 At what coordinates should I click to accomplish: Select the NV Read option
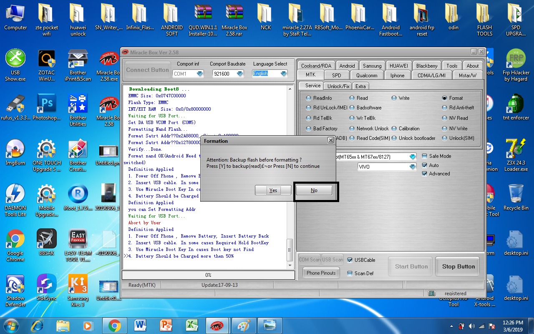(x=445, y=118)
